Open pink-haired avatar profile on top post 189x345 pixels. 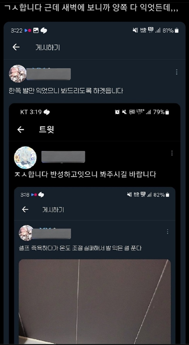pyautogui.click(x=18, y=73)
